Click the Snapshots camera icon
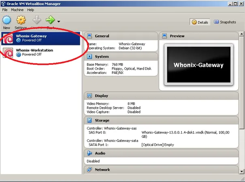 (216, 22)
